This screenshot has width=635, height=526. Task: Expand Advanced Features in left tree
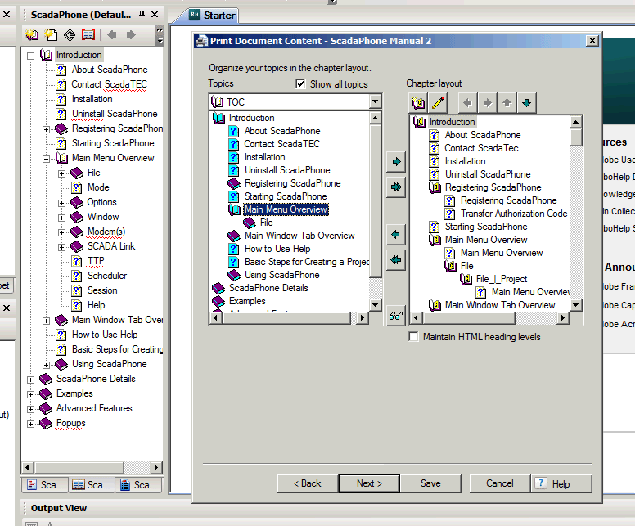[31, 409]
